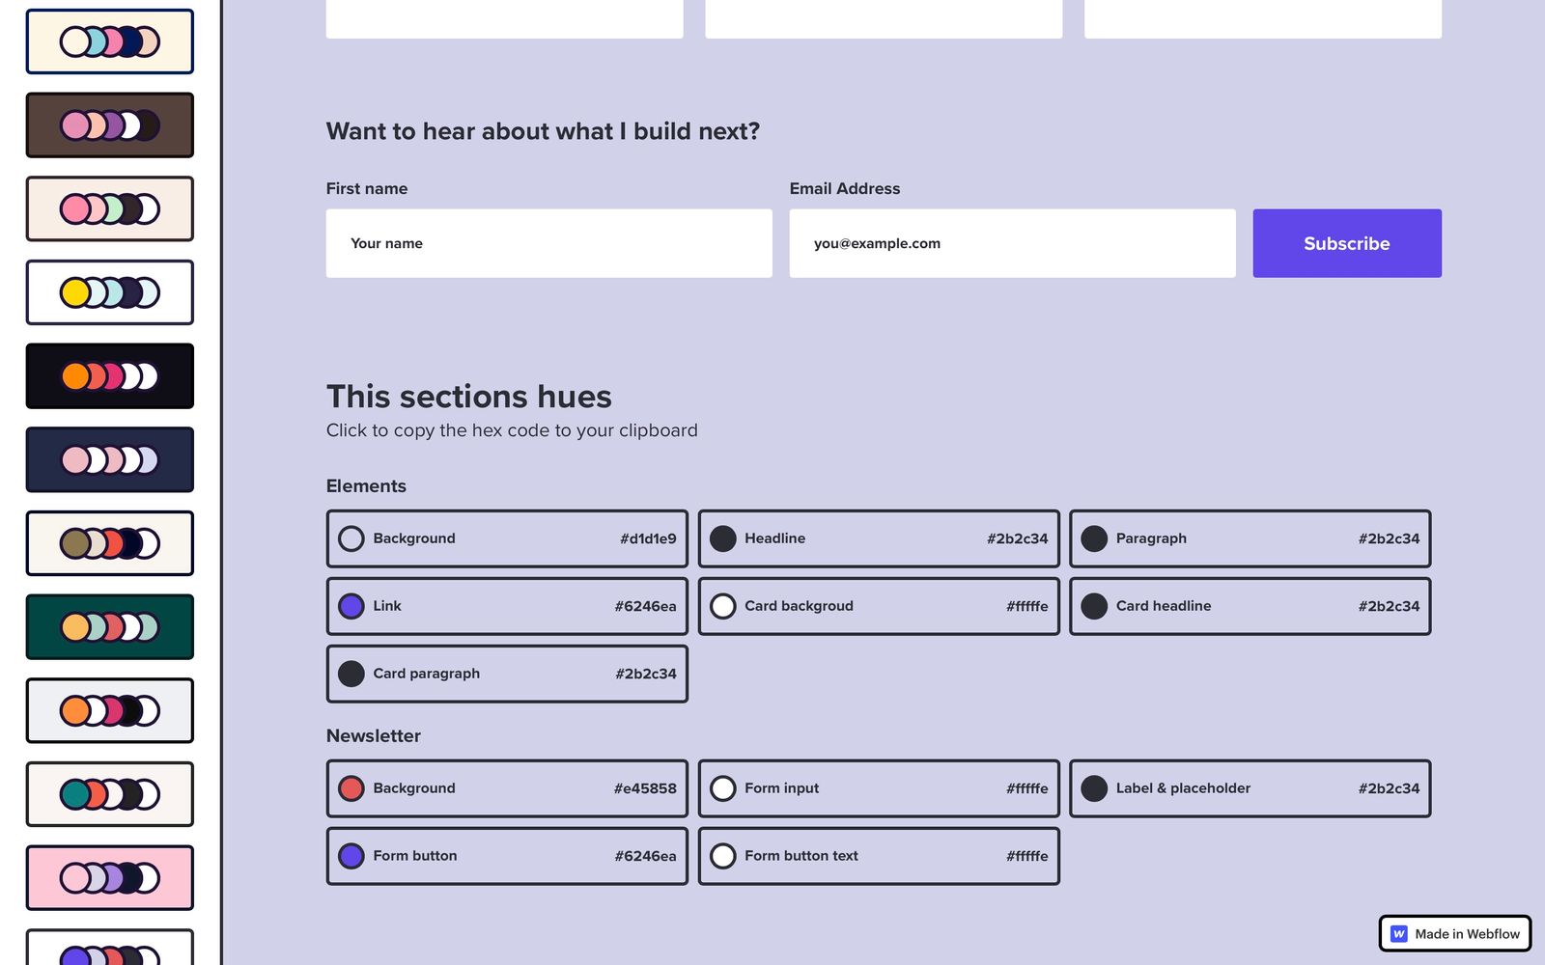Select the brown background palette thumbnail
The height and width of the screenshot is (965, 1545).
pyautogui.click(x=110, y=125)
